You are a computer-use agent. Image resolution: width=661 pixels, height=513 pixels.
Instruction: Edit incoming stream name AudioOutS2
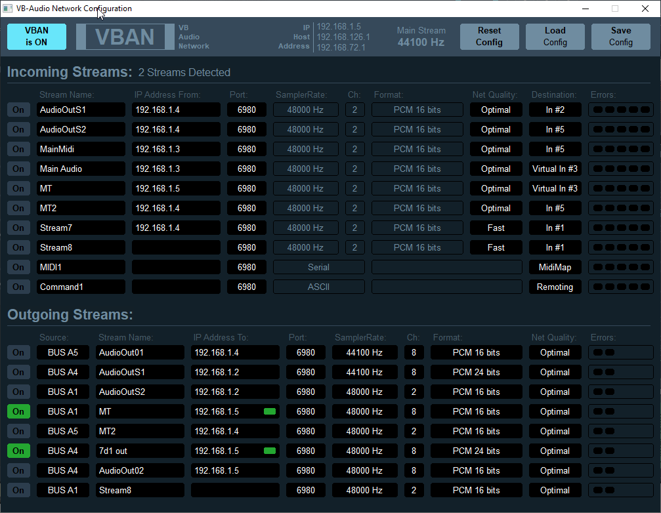81,129
